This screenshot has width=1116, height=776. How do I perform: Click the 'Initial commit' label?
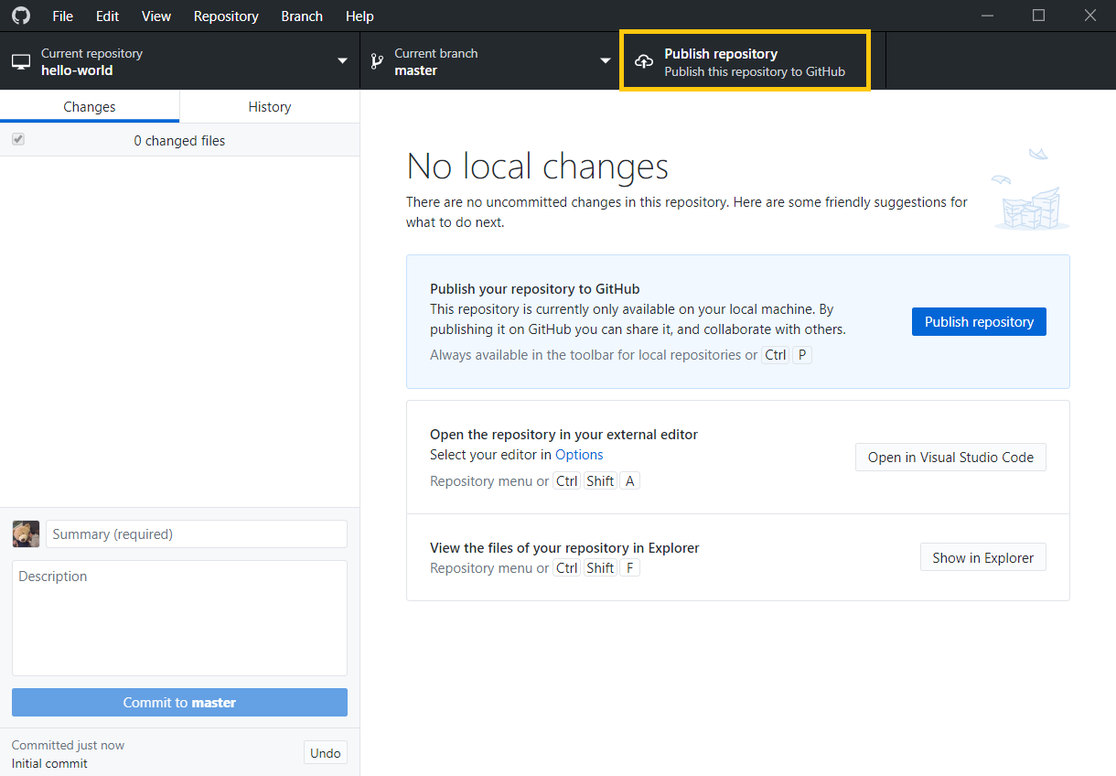coord(49,763)
